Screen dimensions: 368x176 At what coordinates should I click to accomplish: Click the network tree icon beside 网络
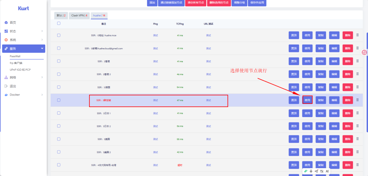pyautogui.click(x=6, y=78)
